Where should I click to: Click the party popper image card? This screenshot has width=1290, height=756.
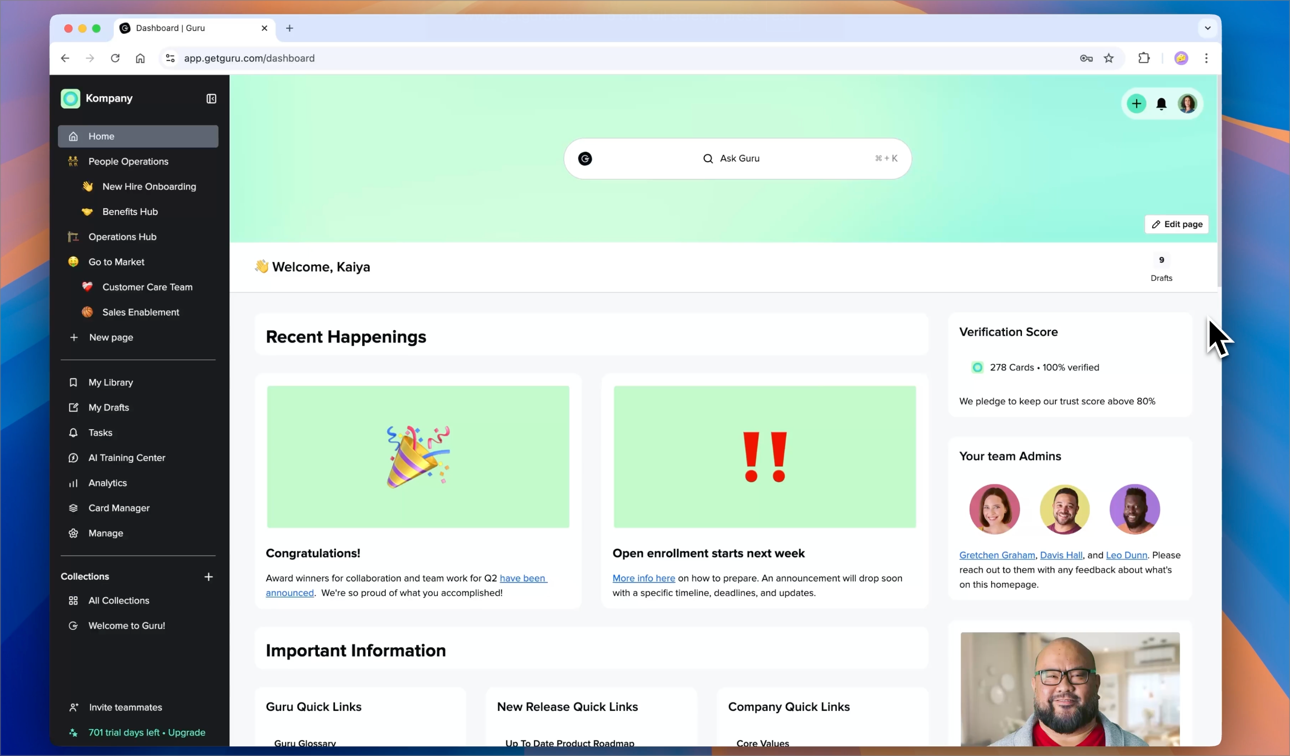click(x=418, y=456)
